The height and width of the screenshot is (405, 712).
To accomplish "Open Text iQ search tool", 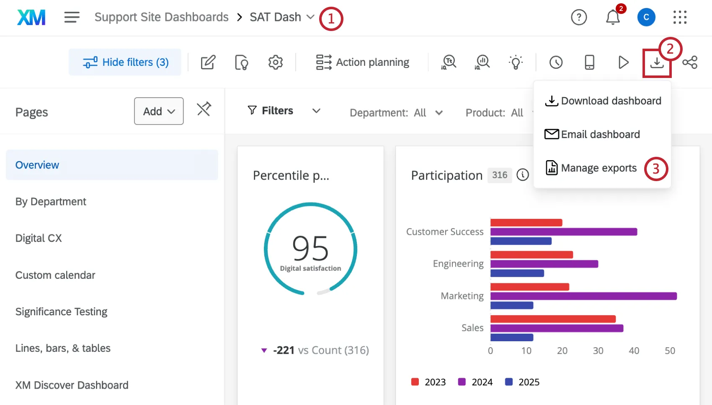I will [x=448, y=62].
